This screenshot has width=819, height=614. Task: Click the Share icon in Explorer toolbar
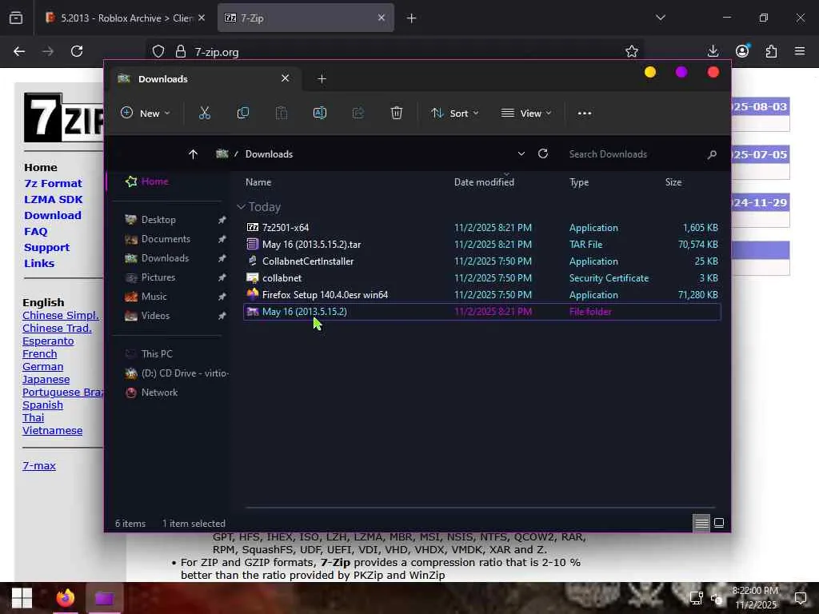pos(358,113)
